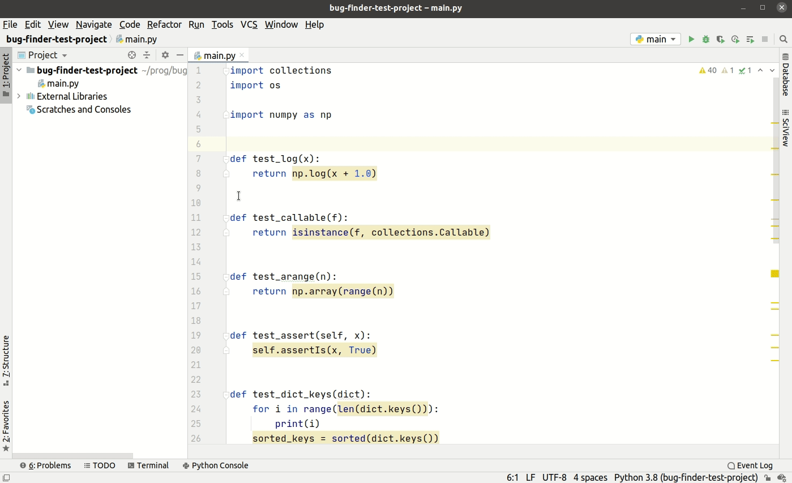Open the Event Log
Image resolution: width=792 pixels, height=483 pixels.
750,465
